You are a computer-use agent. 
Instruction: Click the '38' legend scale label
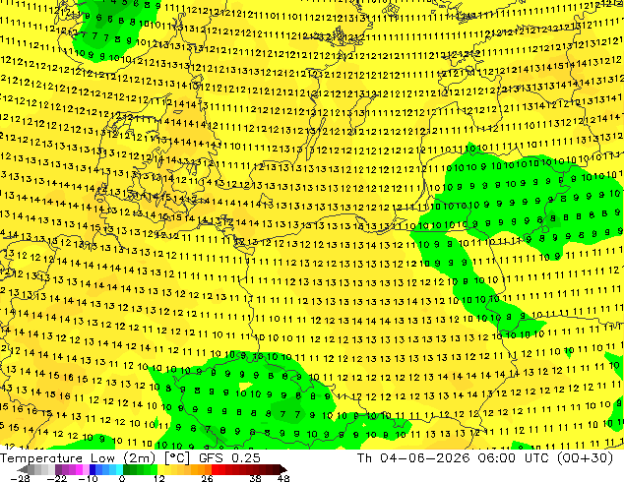click(256, 478)
